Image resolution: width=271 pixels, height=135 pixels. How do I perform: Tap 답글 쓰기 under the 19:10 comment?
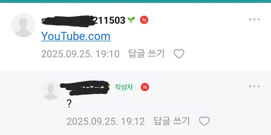(x=146, y=54)
